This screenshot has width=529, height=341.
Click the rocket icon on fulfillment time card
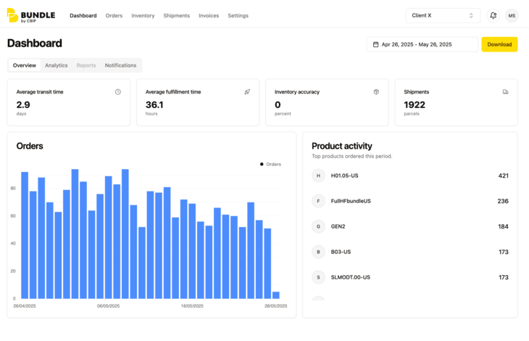coord(247,92)
